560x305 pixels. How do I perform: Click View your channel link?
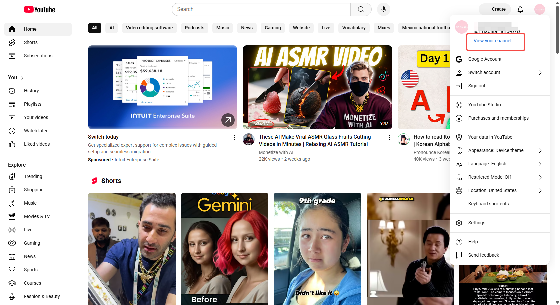(x=492, y=41)
